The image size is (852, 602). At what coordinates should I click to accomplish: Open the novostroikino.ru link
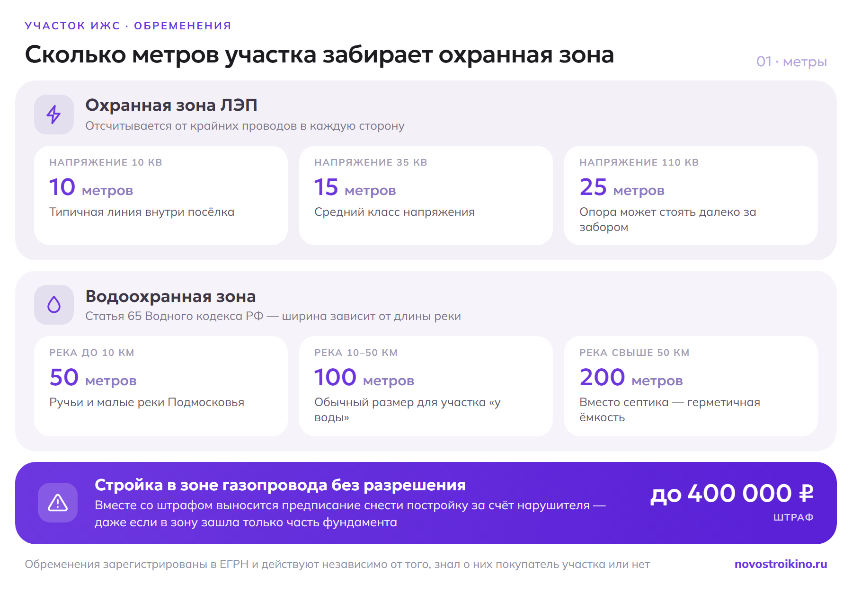[x=781, y=564]
